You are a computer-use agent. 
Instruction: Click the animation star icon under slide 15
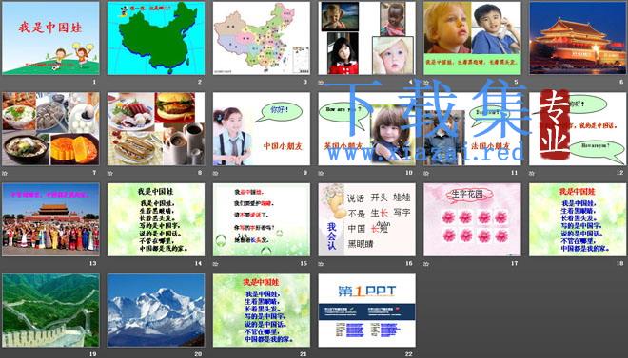coord(216,264)
